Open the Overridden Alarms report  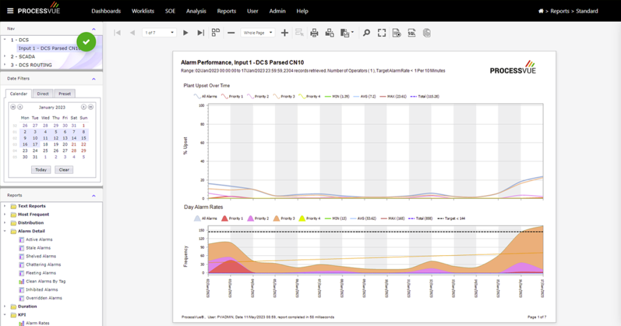tap(44, 298)
